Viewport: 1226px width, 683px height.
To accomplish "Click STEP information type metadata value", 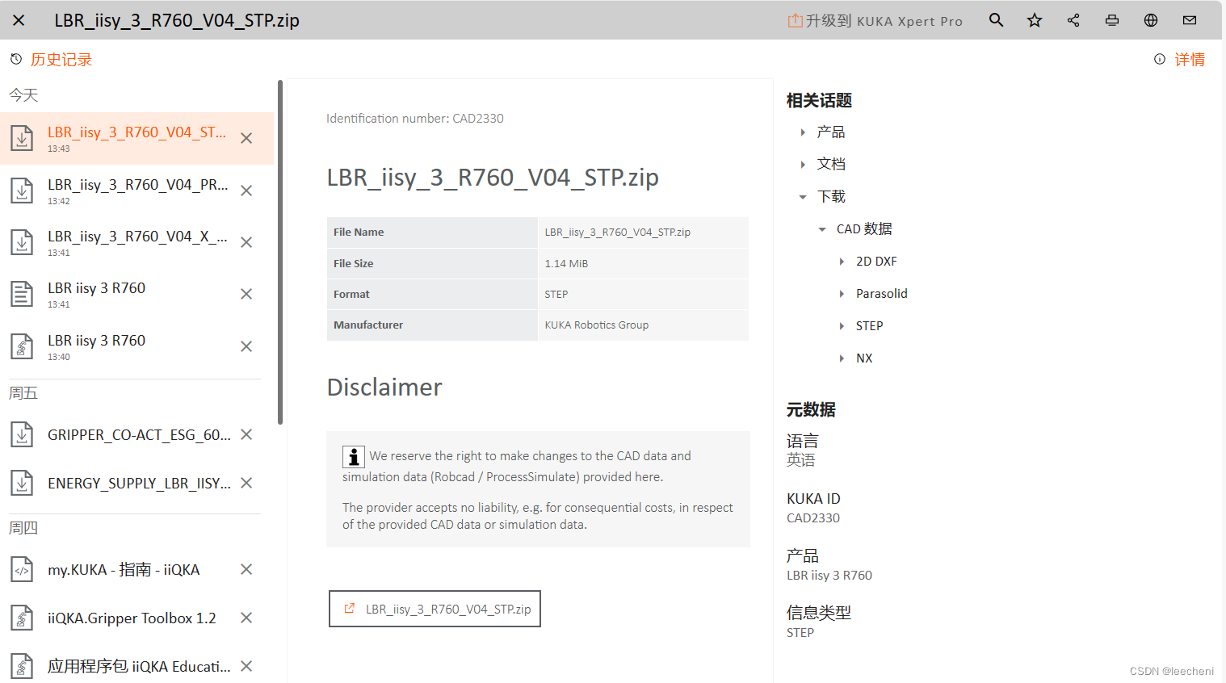I will point(800,633).
